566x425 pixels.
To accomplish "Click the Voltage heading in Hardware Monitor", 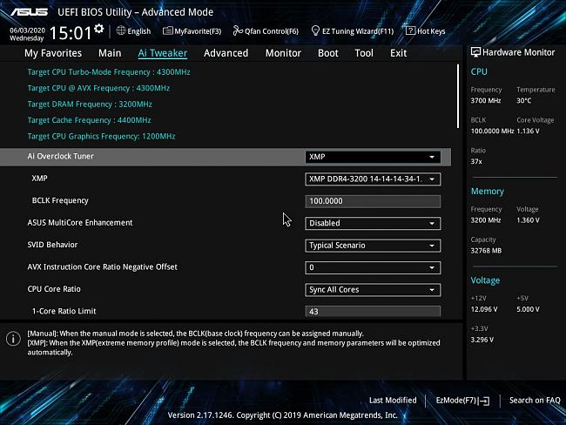I will pos(485,280).
